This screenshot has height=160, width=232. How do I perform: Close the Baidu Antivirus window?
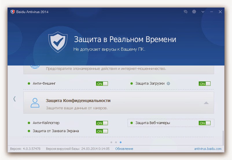pos(220,12)
